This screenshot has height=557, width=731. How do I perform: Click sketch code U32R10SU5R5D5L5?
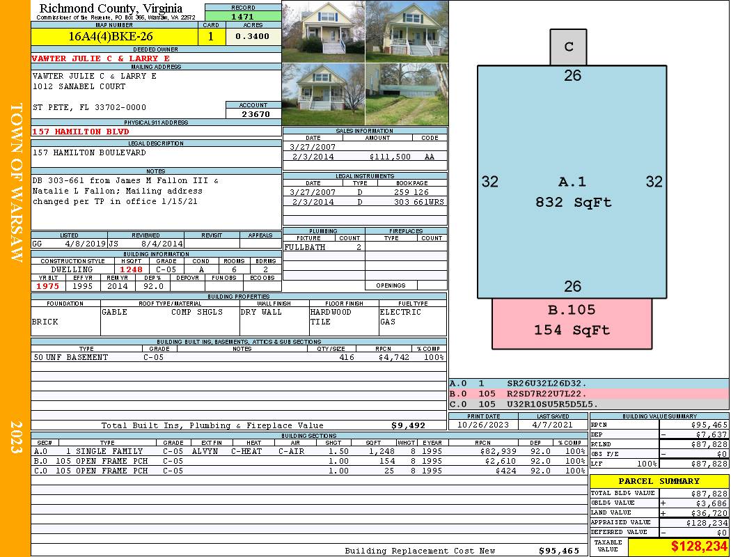click(x=552, y=404)
